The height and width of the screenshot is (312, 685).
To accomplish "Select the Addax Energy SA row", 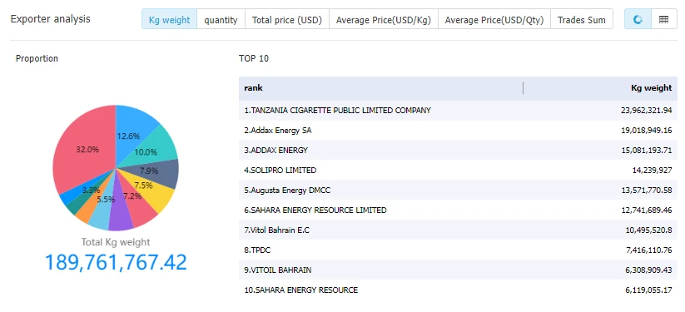I will click(458, 131).
